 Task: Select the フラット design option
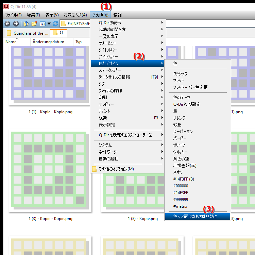198,81
